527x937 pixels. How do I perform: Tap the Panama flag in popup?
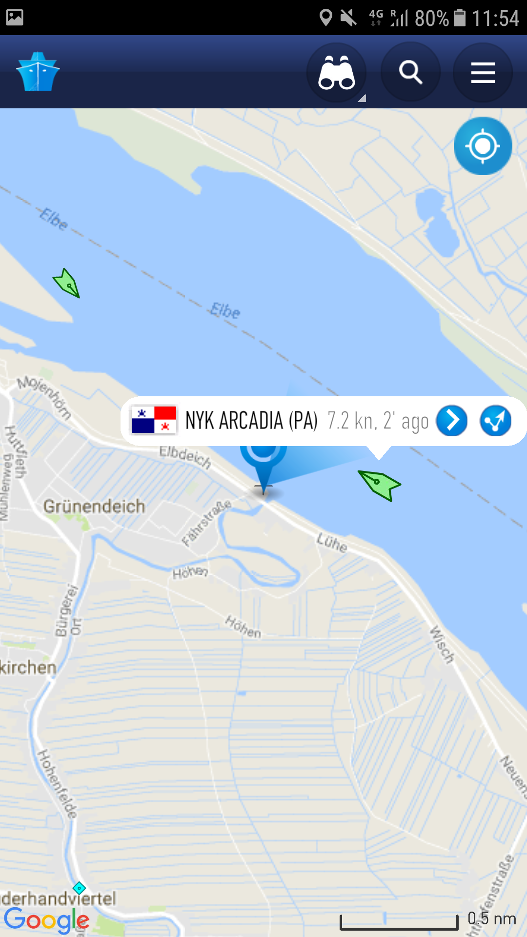pyautogui.click(x=154, y=420)
